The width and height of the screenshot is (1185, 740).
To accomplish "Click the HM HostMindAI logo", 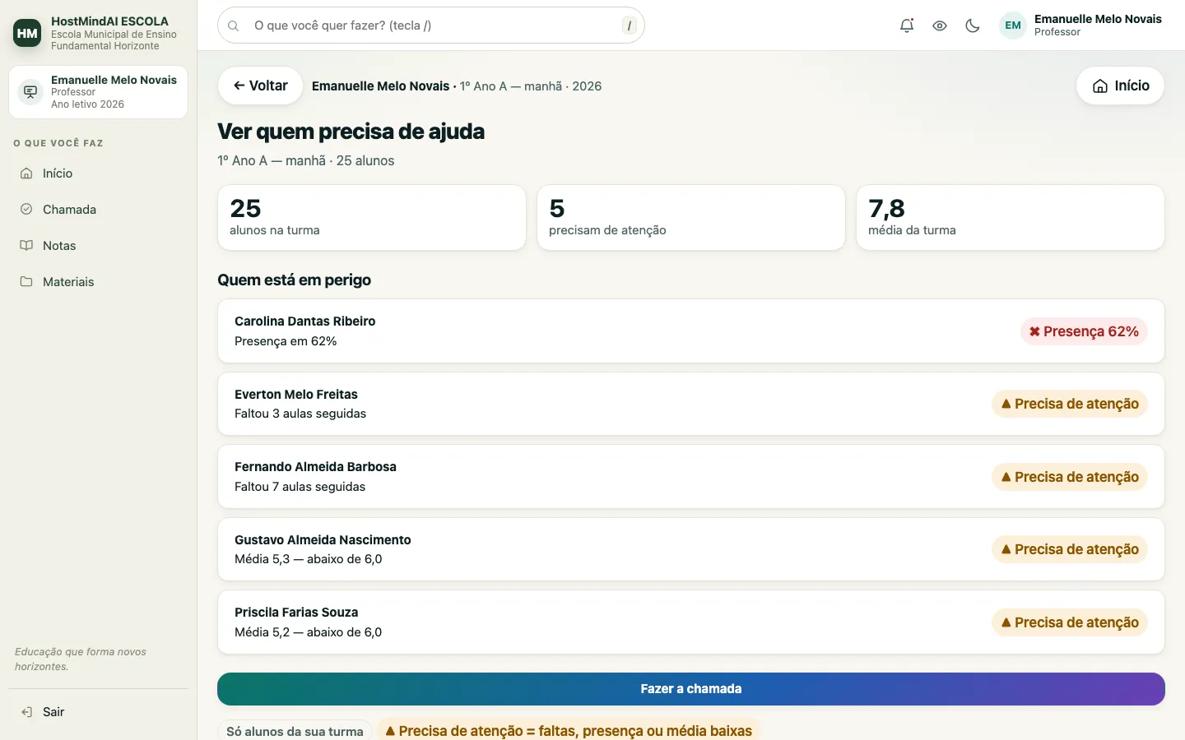I will [x=27, y=33].
